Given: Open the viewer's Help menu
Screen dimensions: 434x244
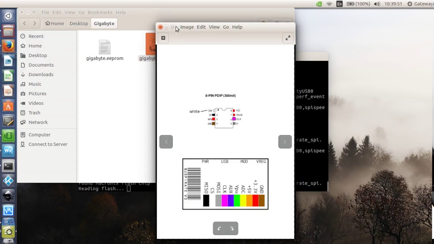Looking at the screenshot, I should click(x=237, y=27).
